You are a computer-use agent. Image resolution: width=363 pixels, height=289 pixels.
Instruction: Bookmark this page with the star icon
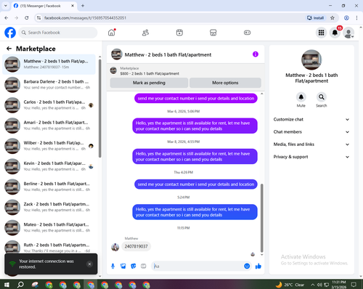pos(333,17)
